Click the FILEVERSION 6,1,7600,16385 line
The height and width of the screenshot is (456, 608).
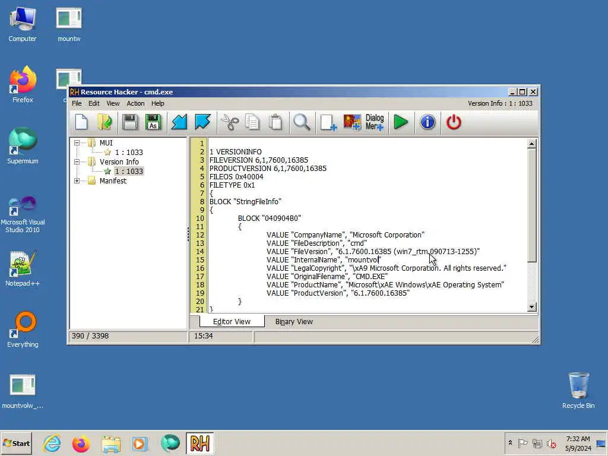(x=259, y=160)
